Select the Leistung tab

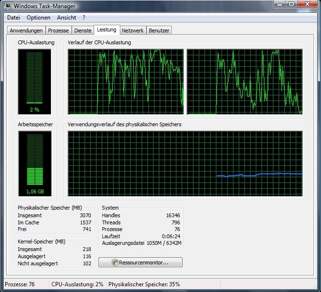(x=107, y=30)
